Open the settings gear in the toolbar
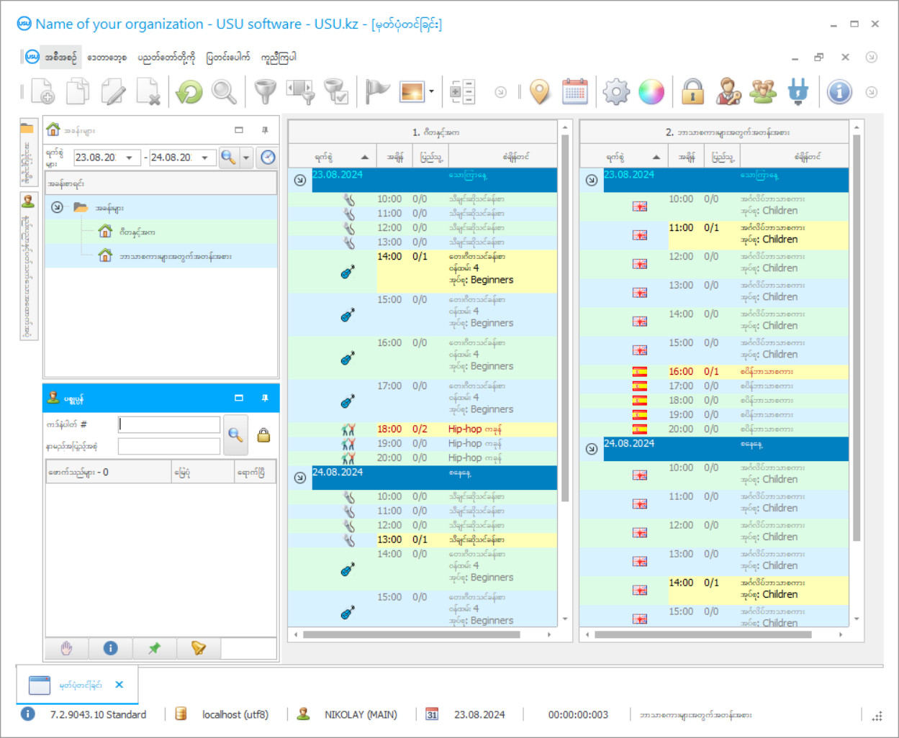The image size is (899, 738). 616,92
